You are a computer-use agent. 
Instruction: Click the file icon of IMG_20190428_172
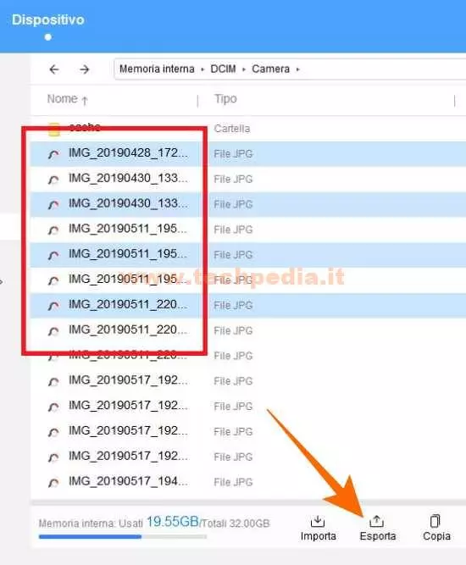(53, 154)
